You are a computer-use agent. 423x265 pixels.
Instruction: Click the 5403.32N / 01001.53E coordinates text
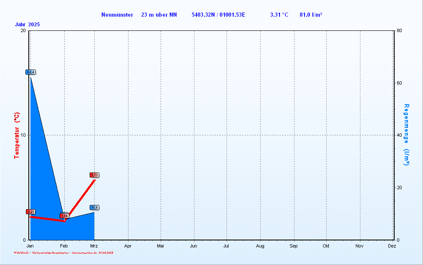tap(218, 15)
